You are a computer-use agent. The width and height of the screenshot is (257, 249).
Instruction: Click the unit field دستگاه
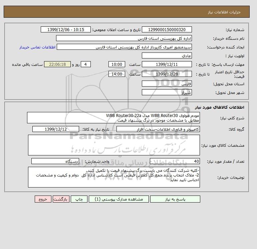pos(55,161)
